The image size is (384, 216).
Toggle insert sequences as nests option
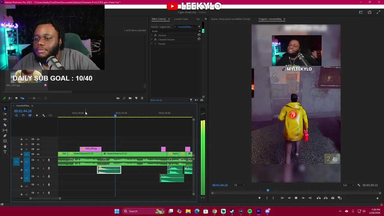click(x=16, y=115)
